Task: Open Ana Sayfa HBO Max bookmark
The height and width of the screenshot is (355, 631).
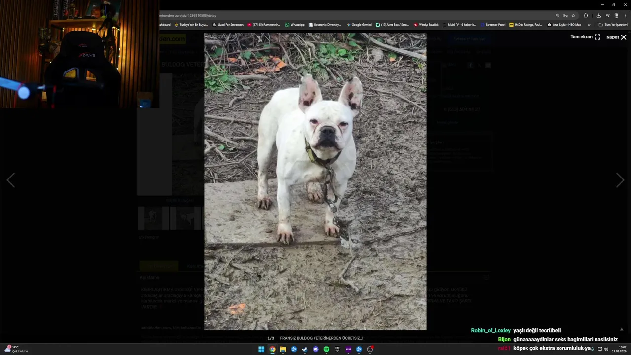Action: [x=564, y=25]
